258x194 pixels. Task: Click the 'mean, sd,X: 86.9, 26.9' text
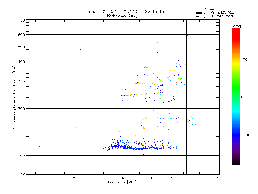[x=214, y=16]
